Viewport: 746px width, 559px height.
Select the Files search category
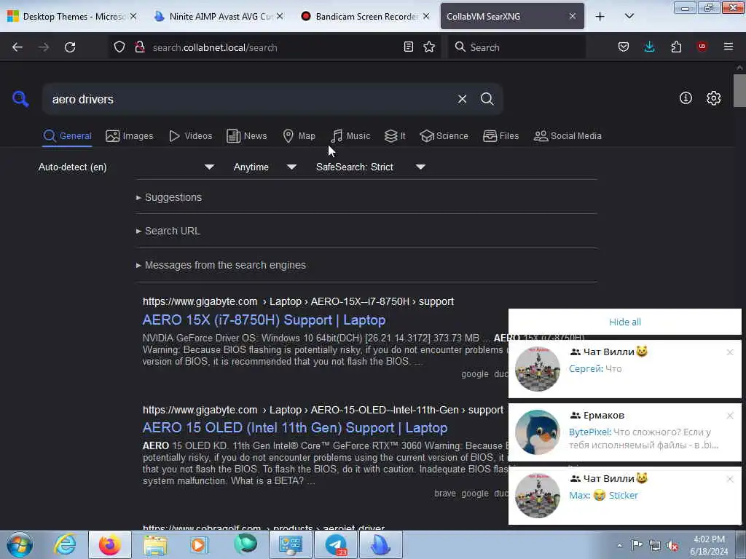(x=500, y=136)
